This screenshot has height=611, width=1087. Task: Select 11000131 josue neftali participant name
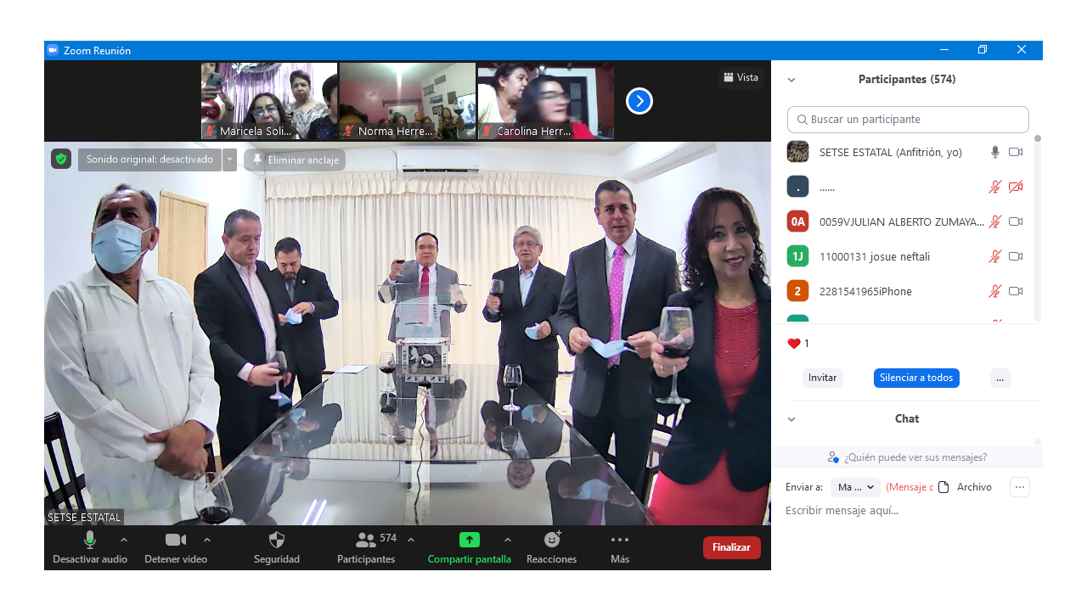(876, 256)
